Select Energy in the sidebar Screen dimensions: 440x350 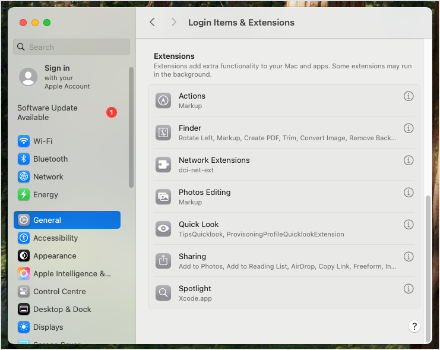[67, 194]
